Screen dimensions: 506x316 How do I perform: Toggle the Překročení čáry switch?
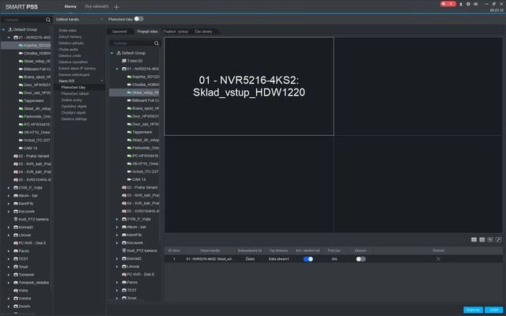138,18
